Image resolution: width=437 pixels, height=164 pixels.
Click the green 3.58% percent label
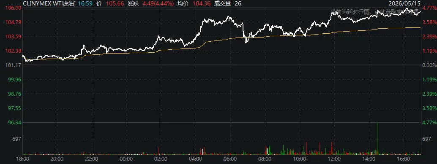click(430, 108)
